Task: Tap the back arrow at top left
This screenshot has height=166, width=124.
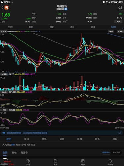Action: (2, 8)
